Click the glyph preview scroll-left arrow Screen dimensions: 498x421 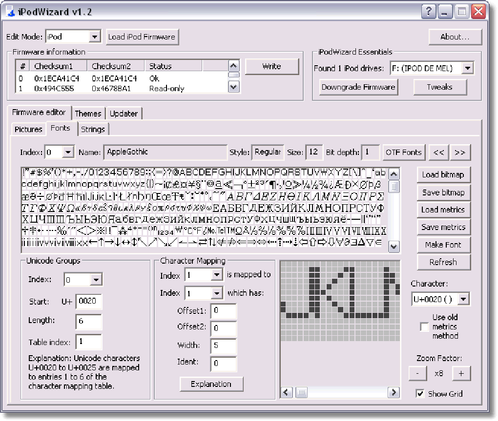point(286,392)
